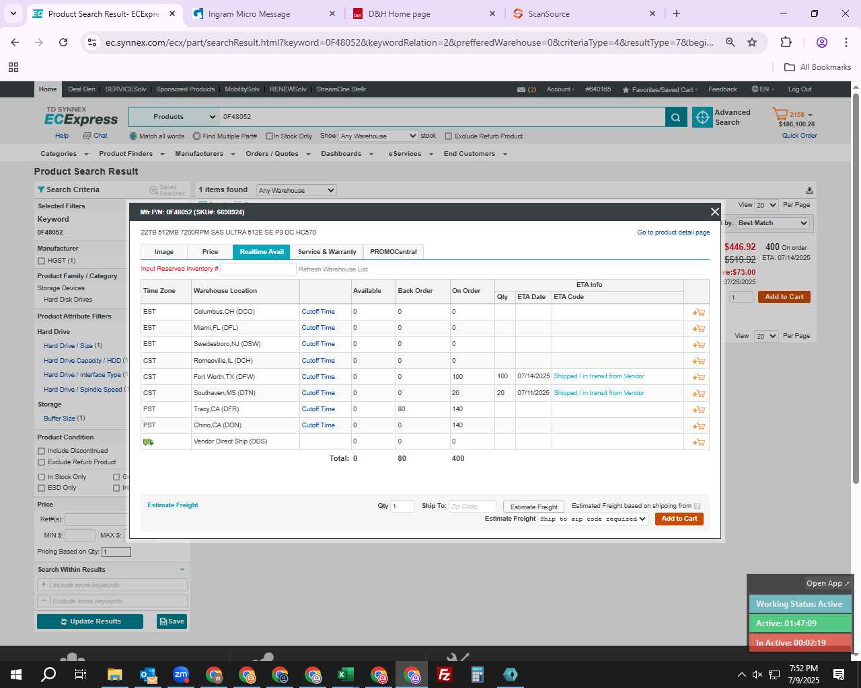Viewport: 861px width, 688px height.
Task: Switch to the Image tab
Action: [x=164, y=252]
